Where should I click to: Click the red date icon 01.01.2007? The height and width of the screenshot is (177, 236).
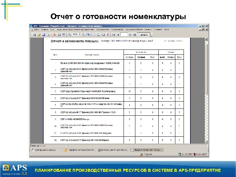(194, 154)
